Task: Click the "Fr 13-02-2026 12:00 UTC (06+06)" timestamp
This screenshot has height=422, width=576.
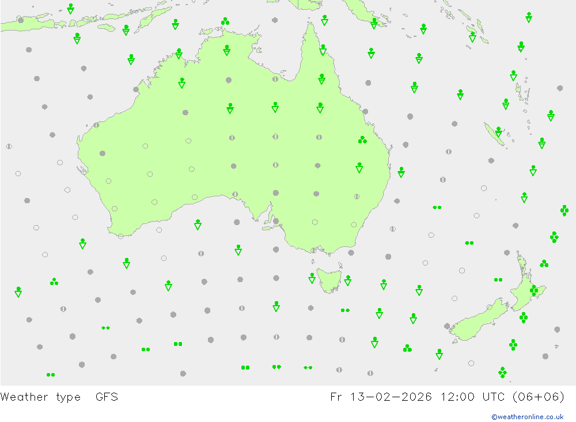Action: [x=447, y=397]
